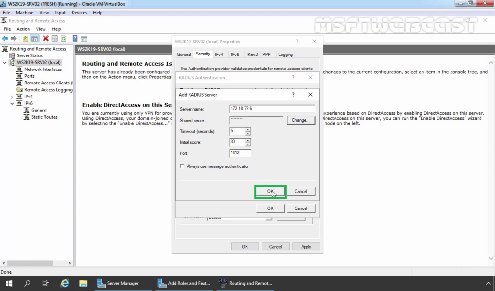Image resolution: width=495 pixels, height=291 pixels.
Task: Open the Action menu
Action: 23,29
